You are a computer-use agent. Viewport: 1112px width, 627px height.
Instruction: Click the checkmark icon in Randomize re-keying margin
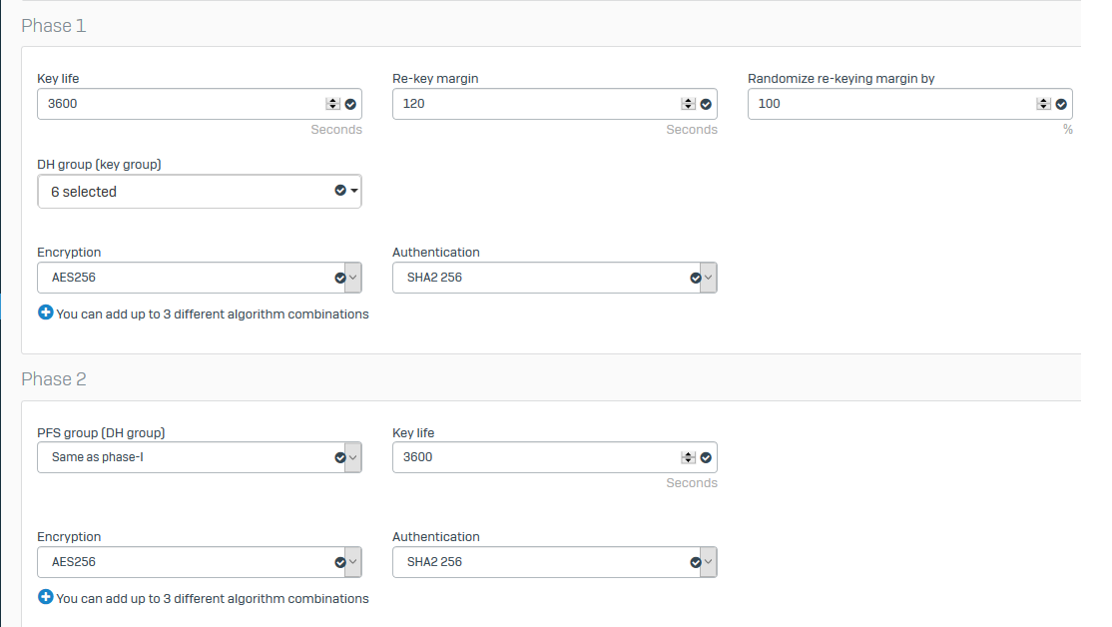pyautogui.click(x=1061, y=104)
